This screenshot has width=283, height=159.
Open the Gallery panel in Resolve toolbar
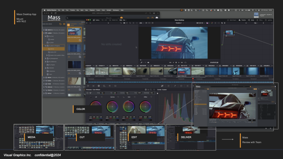coord(96,20)
